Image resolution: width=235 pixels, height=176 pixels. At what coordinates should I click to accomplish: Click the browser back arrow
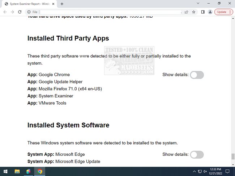[x=5, y=12]
